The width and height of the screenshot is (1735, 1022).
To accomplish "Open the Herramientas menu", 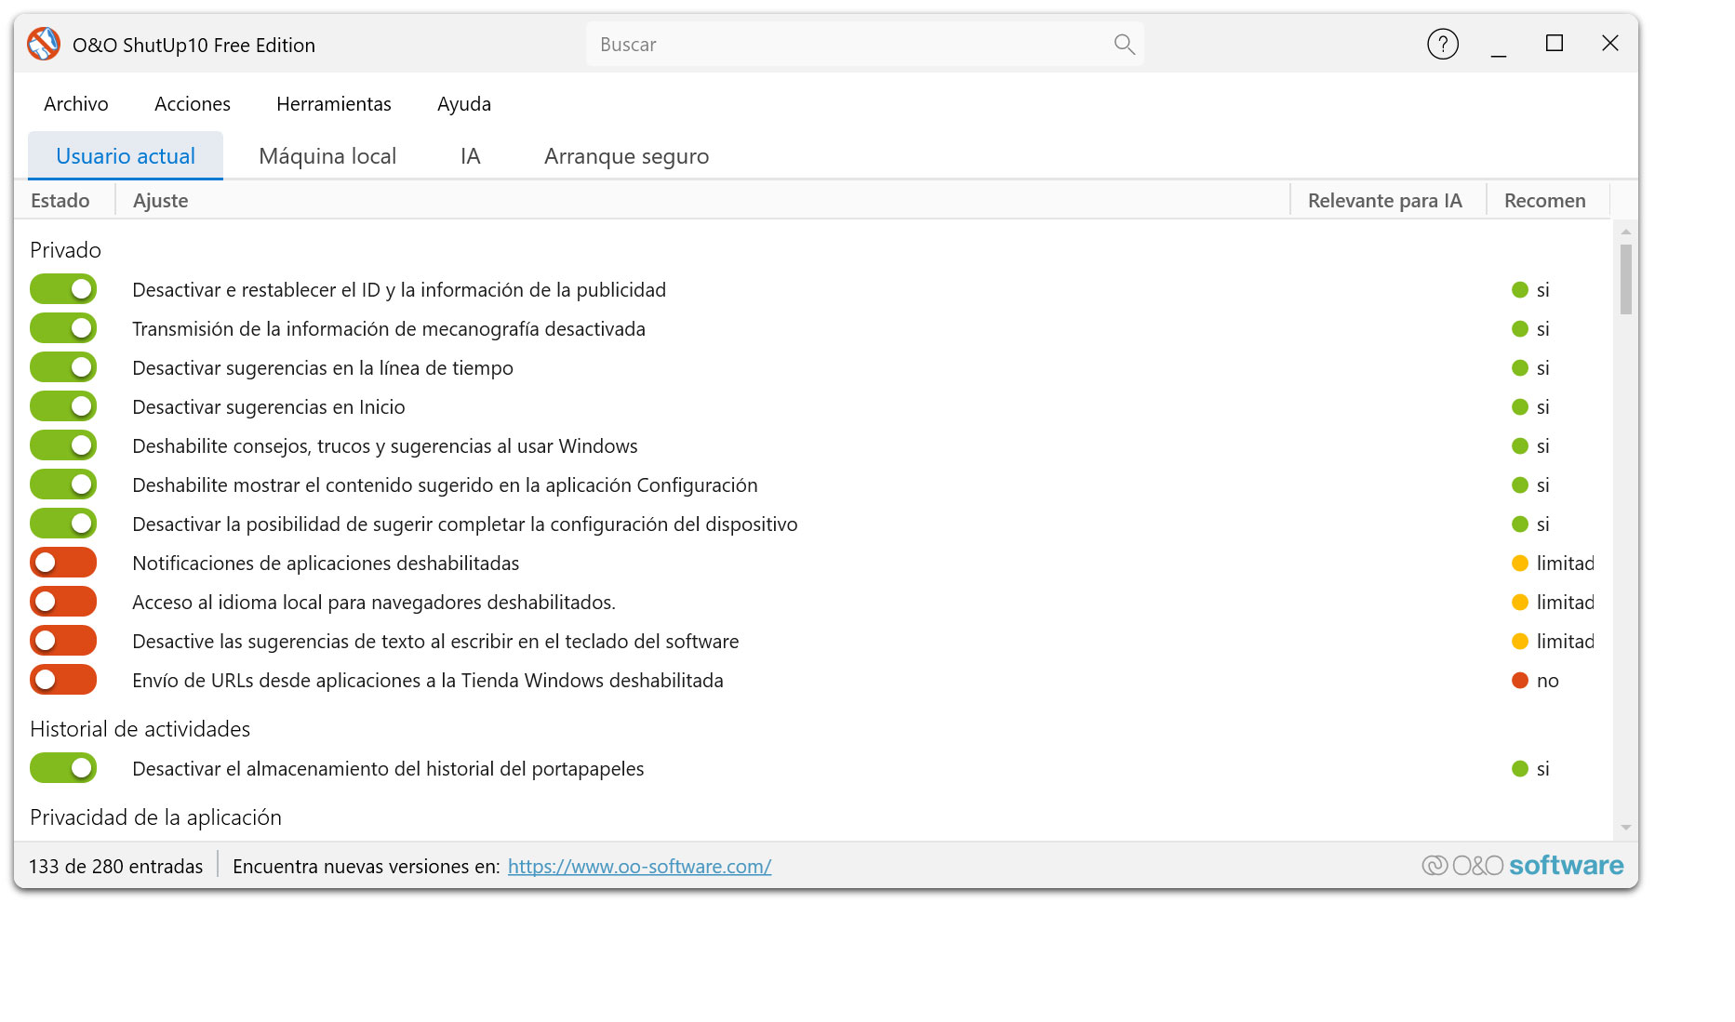I will (334, 104).
